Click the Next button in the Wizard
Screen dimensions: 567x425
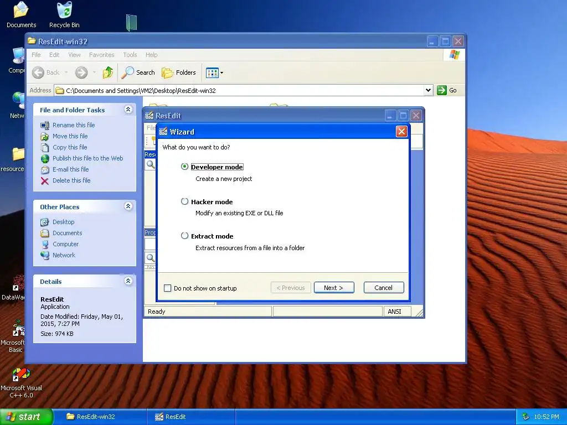334,288
